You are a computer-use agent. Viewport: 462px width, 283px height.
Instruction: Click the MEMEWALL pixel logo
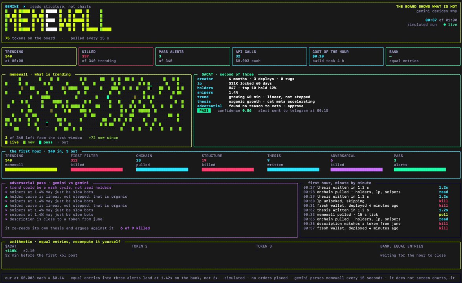pyautogui.click(x=58, y=20)
